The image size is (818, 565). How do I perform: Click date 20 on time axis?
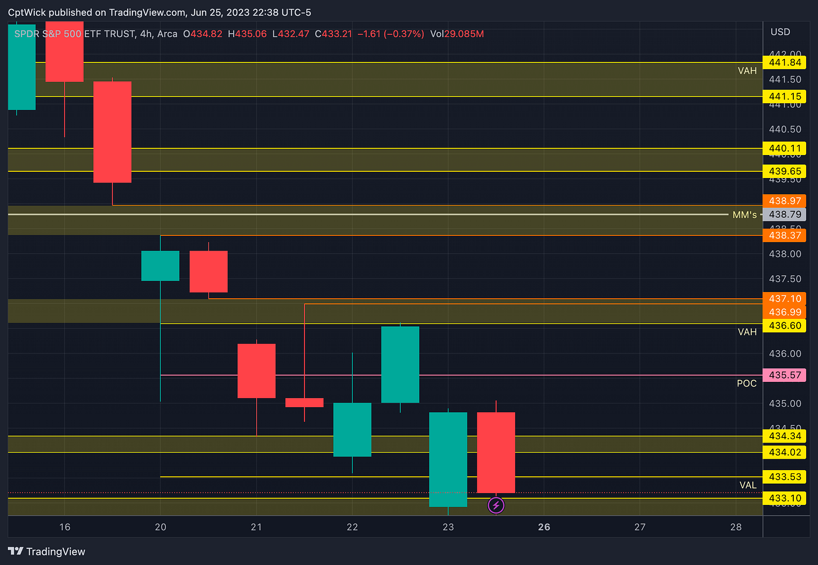[161, 527]
